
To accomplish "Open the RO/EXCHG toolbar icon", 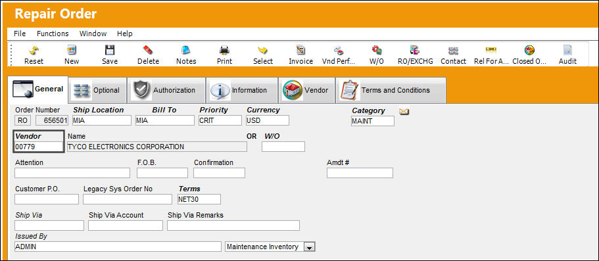I will pyautogui.click(x=415, y=55).
